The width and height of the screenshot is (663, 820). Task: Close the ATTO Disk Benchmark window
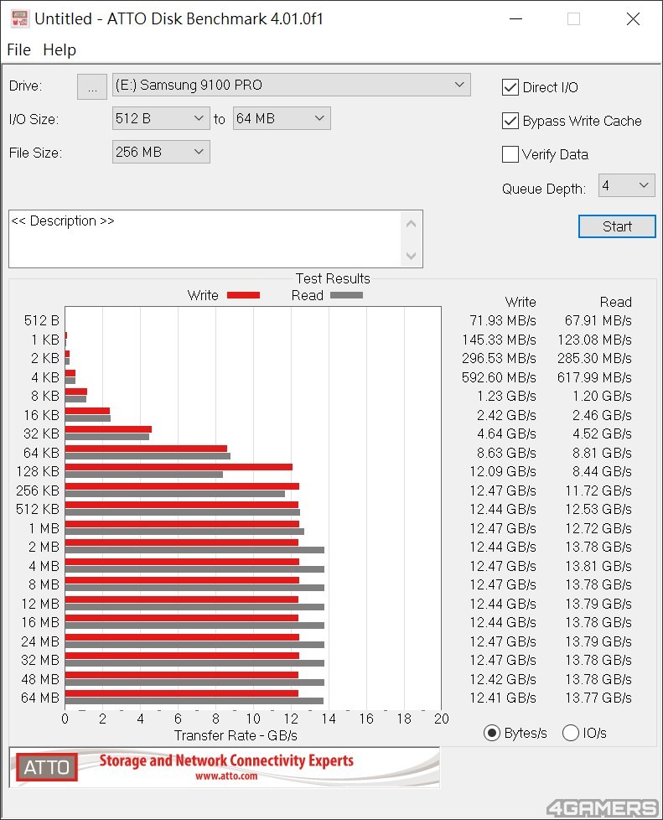(x=633, y=19)
